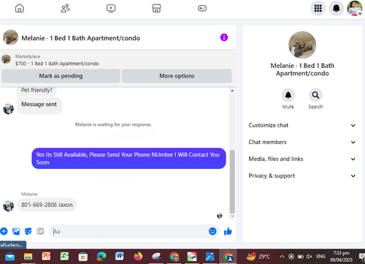The width and height of the screenshot is (365, 264).
Task: Click the '801-669-2806 Jaxon' message
Action: (47, 205)
